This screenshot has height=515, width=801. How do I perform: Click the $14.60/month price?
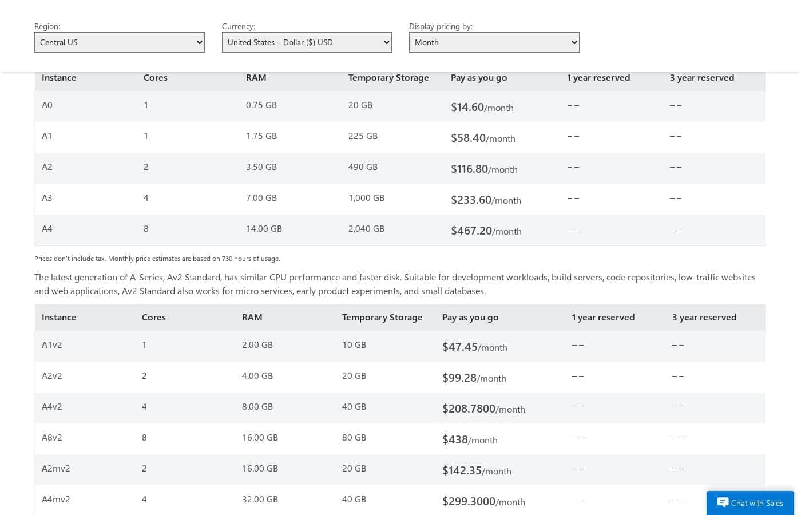coord(482,107)
